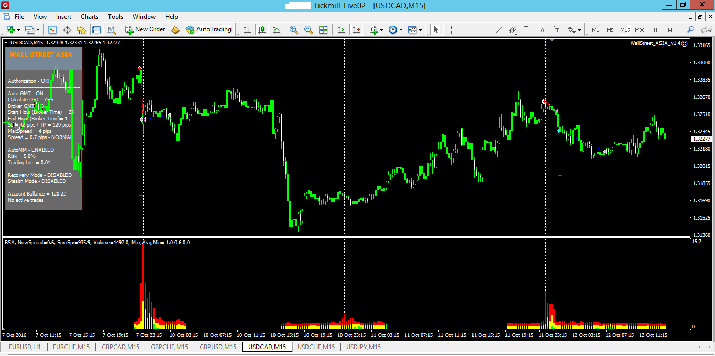Zoom out of the chart
The image size is (715, 356).
pos(309,30)
